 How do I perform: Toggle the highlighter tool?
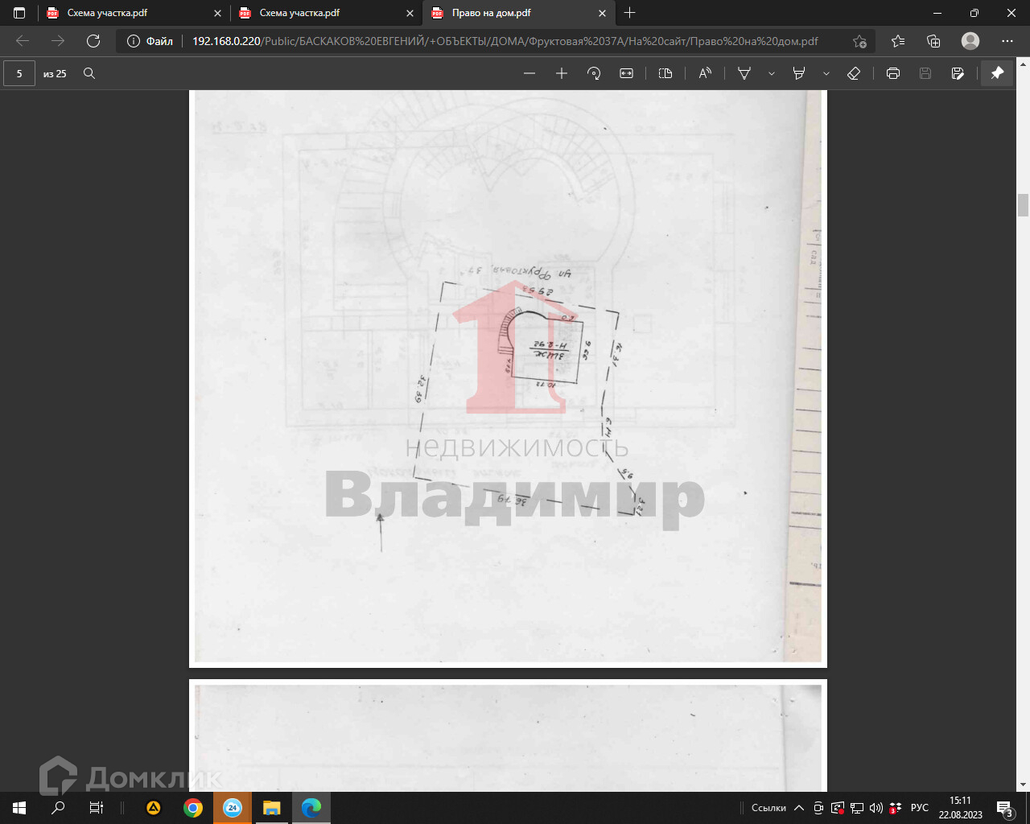799,73
